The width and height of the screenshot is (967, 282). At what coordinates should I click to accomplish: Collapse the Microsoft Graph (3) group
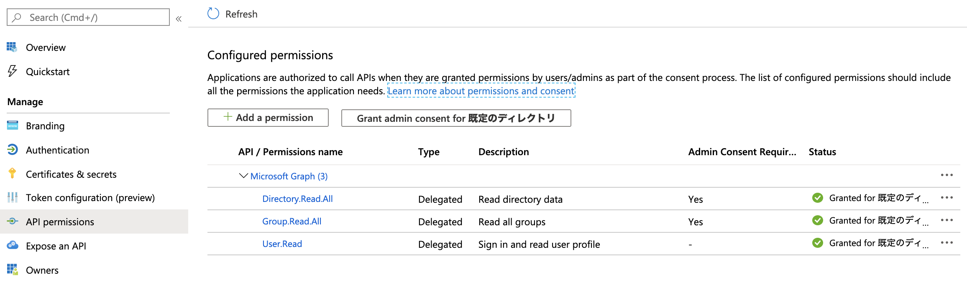coord(243,176)
